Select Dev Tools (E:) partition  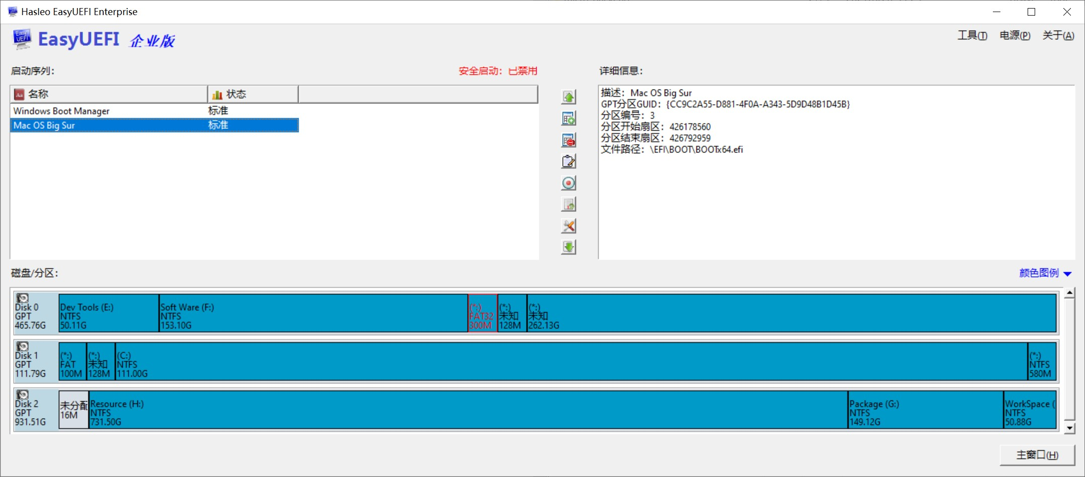point(109,313)
